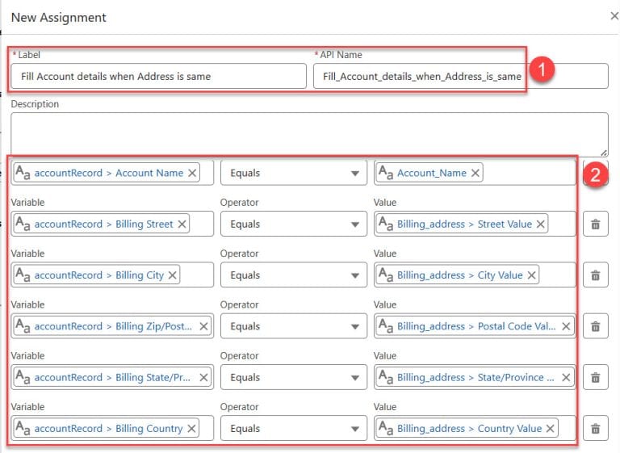
Task: Click the Billing_address > Street Value text
Action: (465, 224)
